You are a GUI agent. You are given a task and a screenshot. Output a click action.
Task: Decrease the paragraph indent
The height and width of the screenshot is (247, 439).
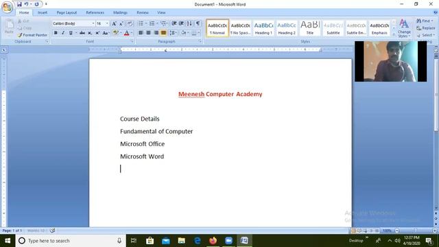[174, 23]
